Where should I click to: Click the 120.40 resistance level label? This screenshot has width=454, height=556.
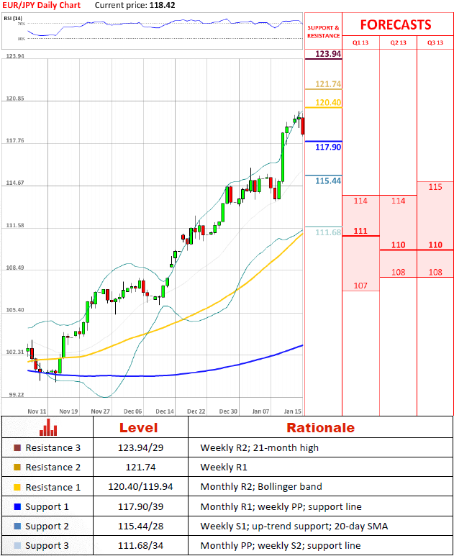(x=328, y=102)
